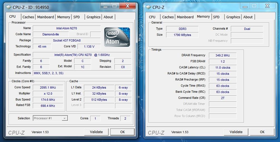Screen dimensions: 280x142
Task: Click the L1 Inst. value '32 KBytes'
Action: (99, 94)
